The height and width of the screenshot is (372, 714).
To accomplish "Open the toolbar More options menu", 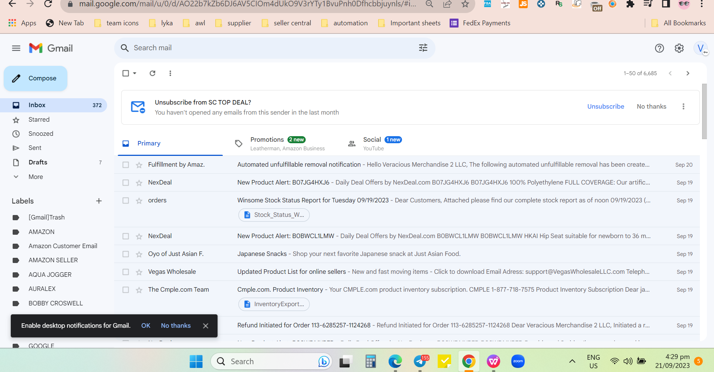I will [x=170, y=73].
